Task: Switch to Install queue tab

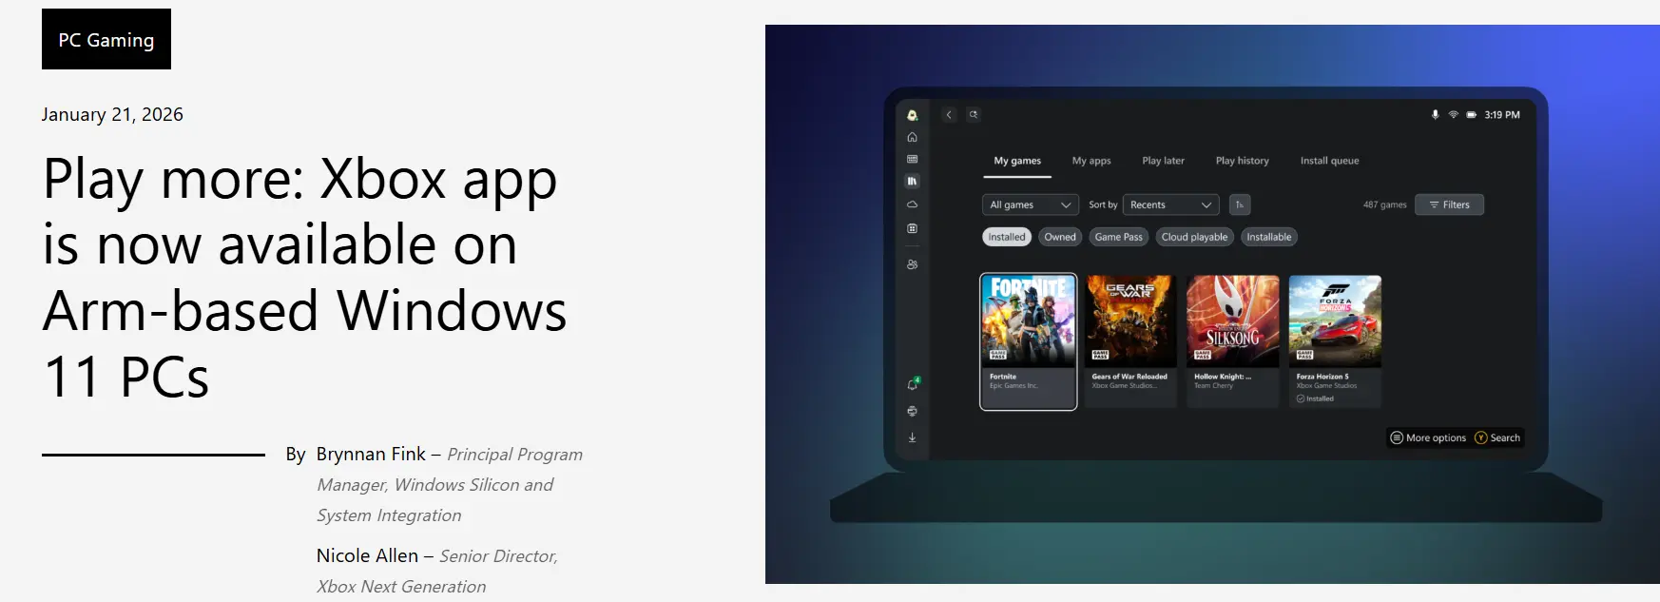Action: click(x=1329, y=161)
